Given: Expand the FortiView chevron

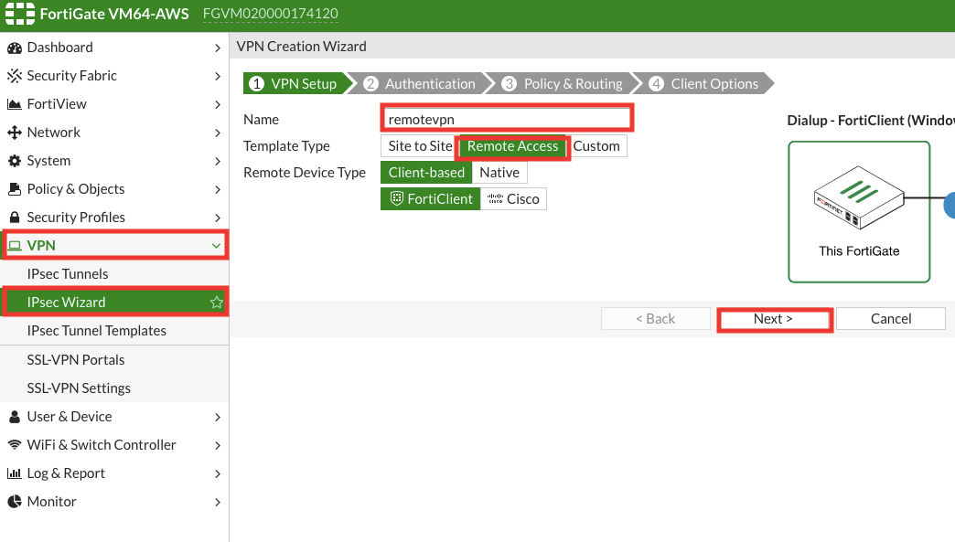Looking at the screenshot, I should tap(218, 104).
